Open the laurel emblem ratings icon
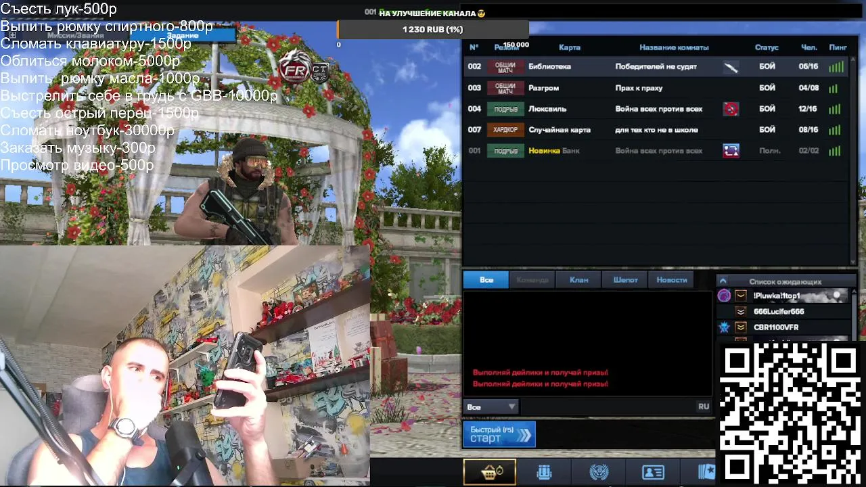Image resolution: width=866 pixels, height=487 pixels. coord(599,472)
